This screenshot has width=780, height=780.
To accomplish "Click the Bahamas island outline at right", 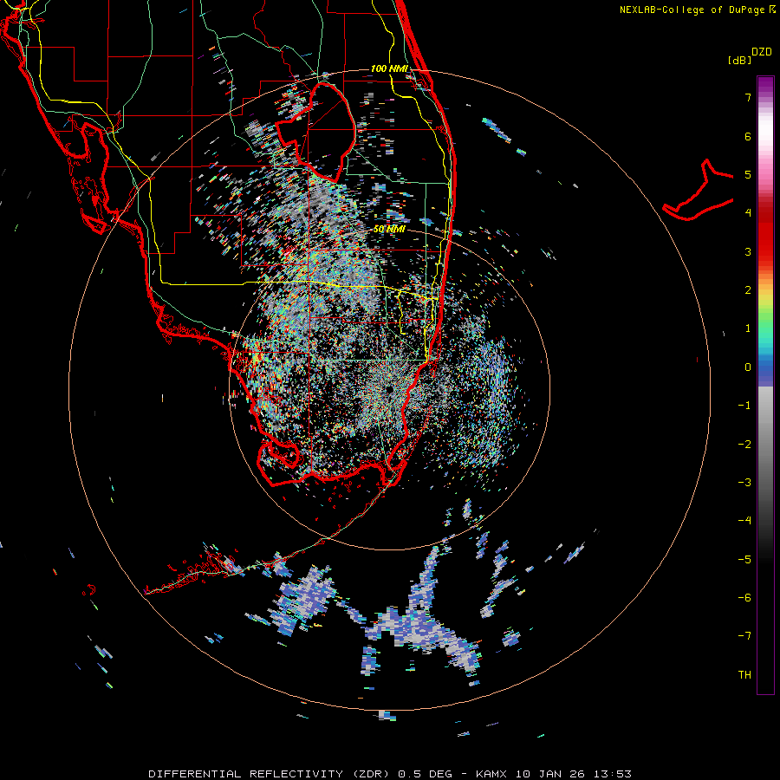I will [699, 191].
